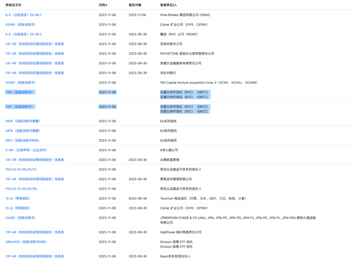Select the filer name Sepio资本有限合伙人
The width and height of the screenshot is (352, 261).
pyautogui.click(x=175, y=256)
